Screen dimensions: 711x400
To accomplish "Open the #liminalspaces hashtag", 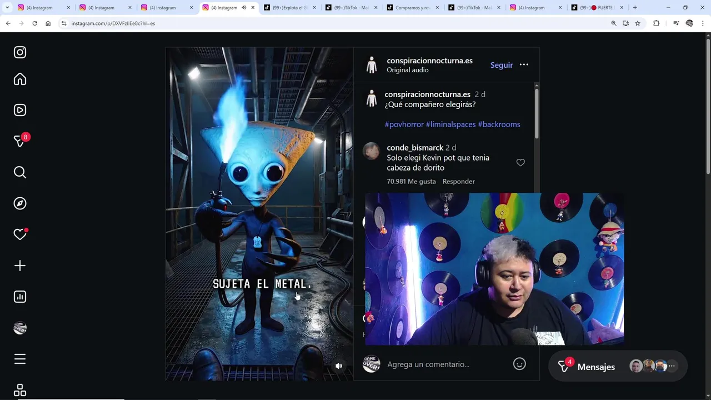I will pyautogui.click(x=450, y=124).
